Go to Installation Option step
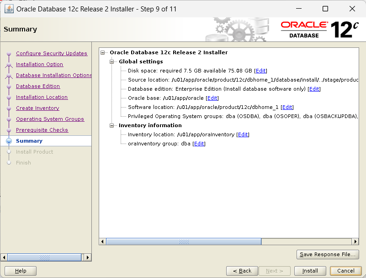Image resolution: width=366 pixels, height=278 pixels. [39, 64]
